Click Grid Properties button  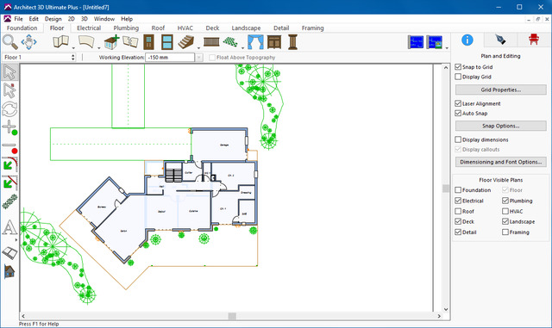click(500, 90)
